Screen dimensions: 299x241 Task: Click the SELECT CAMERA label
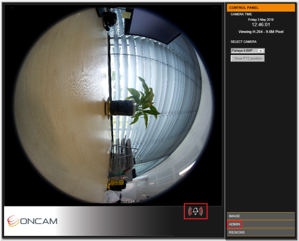(x=243, y=41)
